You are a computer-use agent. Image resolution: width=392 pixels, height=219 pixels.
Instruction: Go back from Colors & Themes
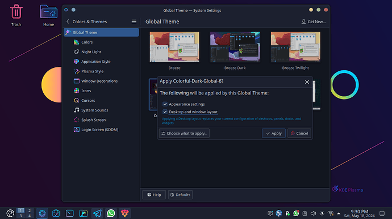coord(68,22)
